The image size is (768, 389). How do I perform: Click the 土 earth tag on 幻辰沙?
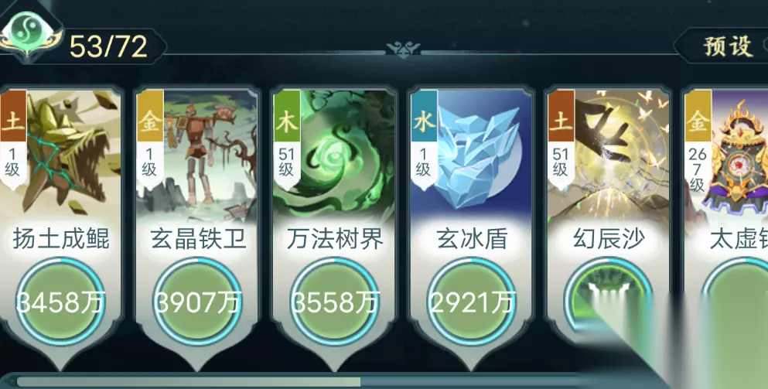560,118
